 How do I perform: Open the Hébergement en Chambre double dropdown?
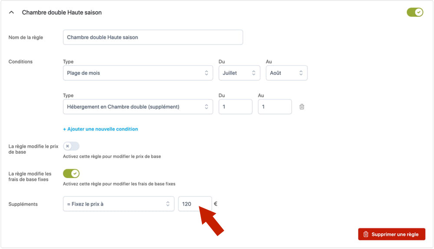pyautogui.click(x=138, y=107)
